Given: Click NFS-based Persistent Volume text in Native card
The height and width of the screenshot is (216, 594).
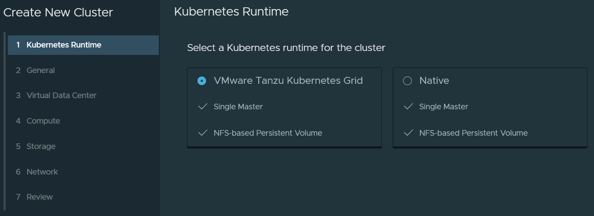Looking at the screenshot, I should pos(473,133).
